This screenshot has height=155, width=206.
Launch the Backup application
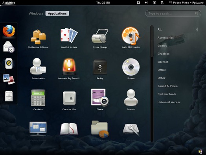[100, 69]
